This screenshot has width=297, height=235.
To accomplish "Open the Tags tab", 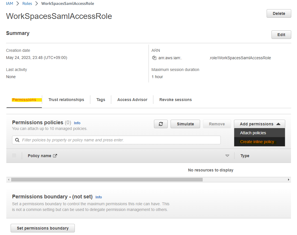I will [x=101, y=100].
